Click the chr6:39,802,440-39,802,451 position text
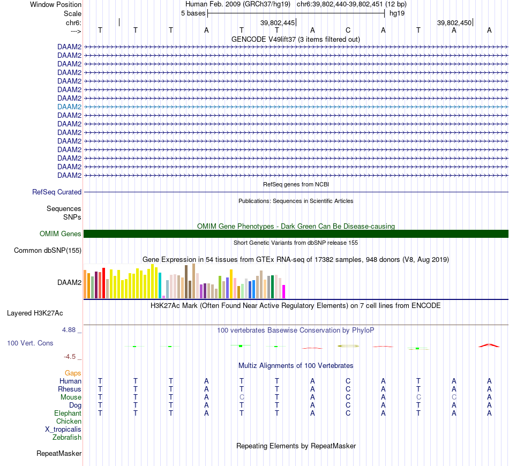509x466 pixels. 340,4
